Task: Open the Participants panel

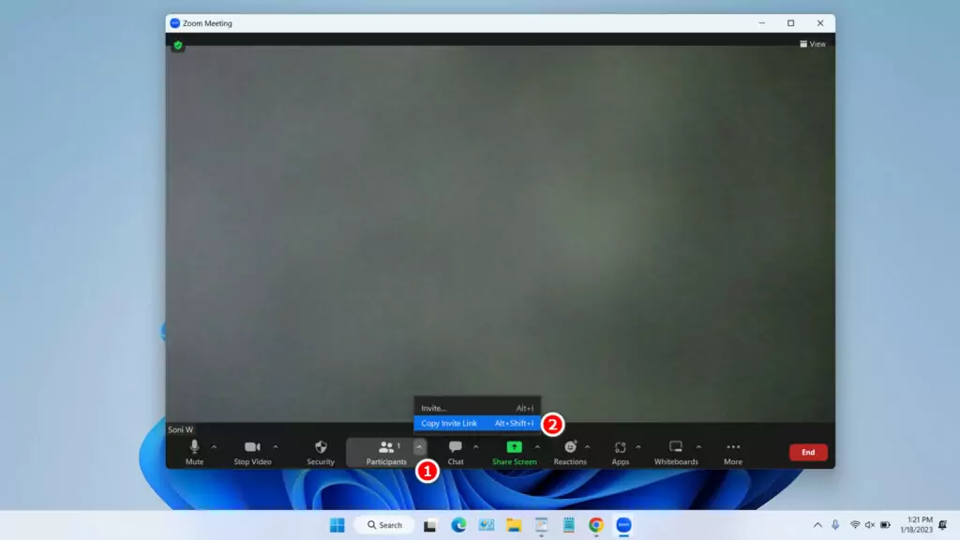Action: tap(385, 453)
